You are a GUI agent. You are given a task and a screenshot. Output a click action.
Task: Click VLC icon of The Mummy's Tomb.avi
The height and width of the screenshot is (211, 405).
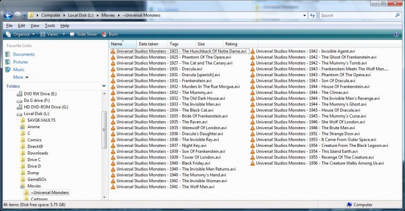[253, 63]
